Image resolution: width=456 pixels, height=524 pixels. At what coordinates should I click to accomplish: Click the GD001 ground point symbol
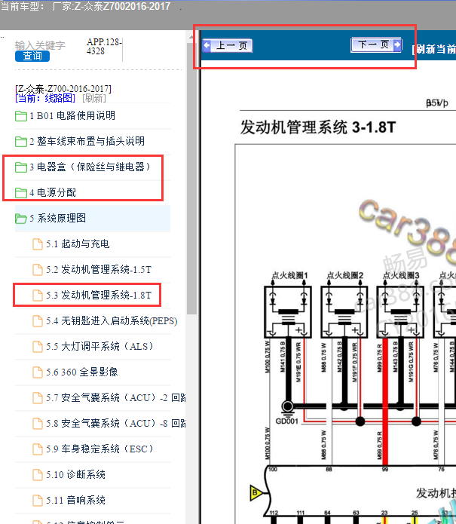(x=288, y=407)
